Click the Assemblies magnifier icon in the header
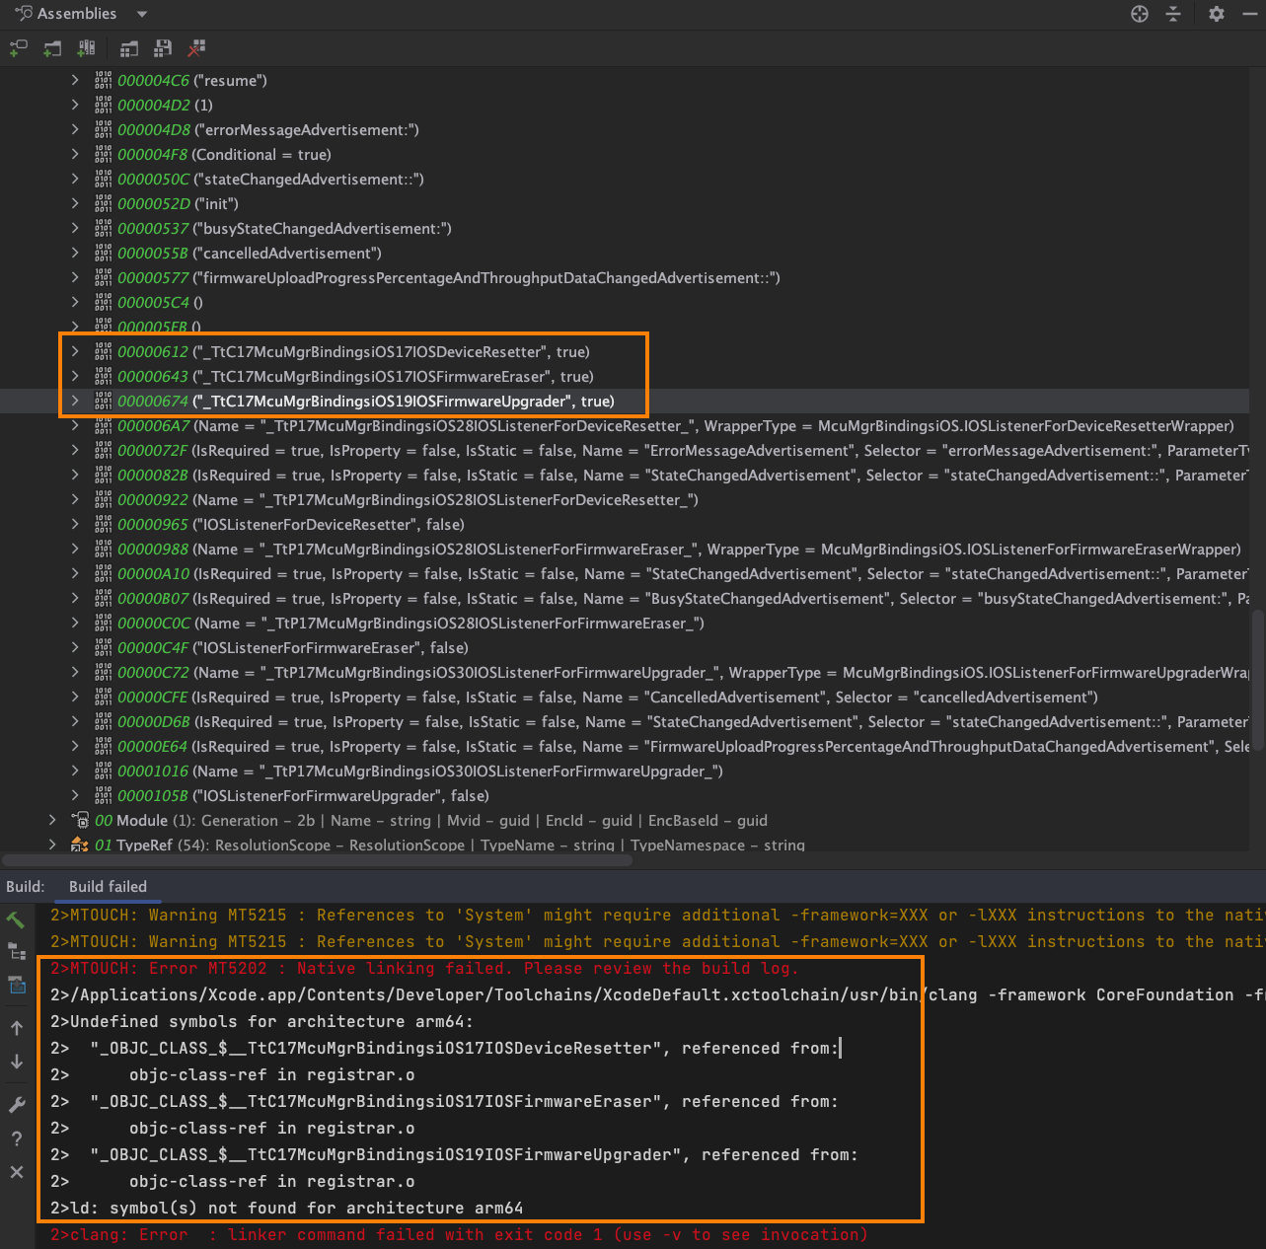The width and height of the screenshot is (1266, 1249). pyautogui.click(x=23, y=14)
